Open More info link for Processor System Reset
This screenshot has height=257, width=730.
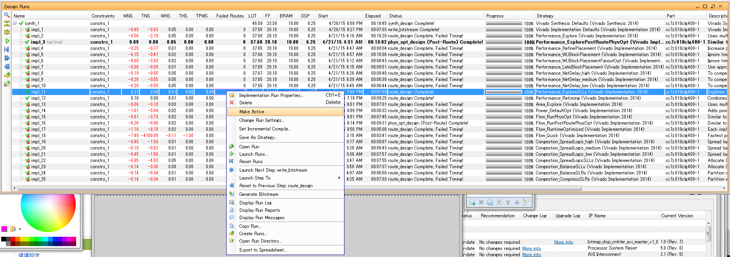point(531,248)
